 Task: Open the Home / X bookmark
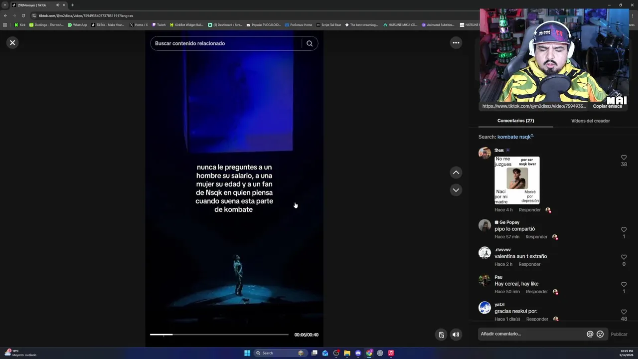coord(139,25)
